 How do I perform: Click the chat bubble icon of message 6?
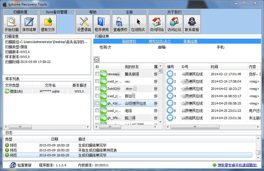pyautogui.click(x=170, y=110)
